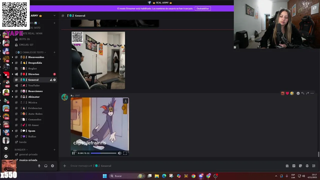
Task: Open the apps launcher icon
Action: 314,166
